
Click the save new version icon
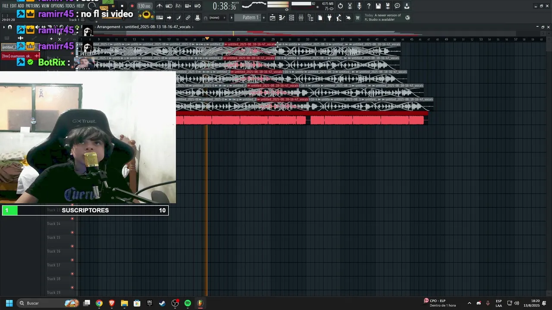coord(388,6)
